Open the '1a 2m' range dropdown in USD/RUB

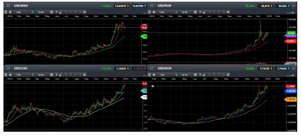186,12
